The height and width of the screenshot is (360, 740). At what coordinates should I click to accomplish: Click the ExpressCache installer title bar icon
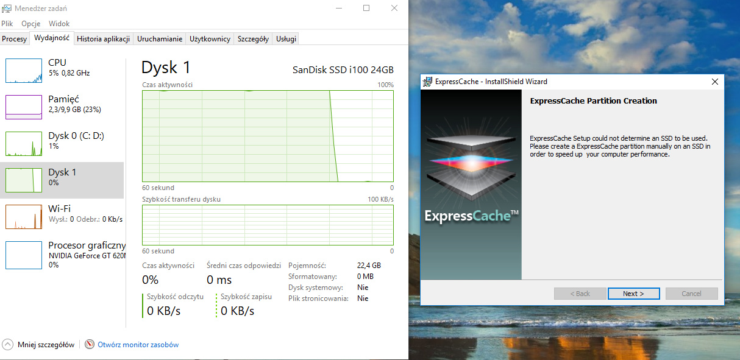point(427,82)
